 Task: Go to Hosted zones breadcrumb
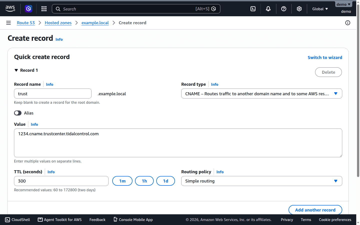(x=58, y=23)
